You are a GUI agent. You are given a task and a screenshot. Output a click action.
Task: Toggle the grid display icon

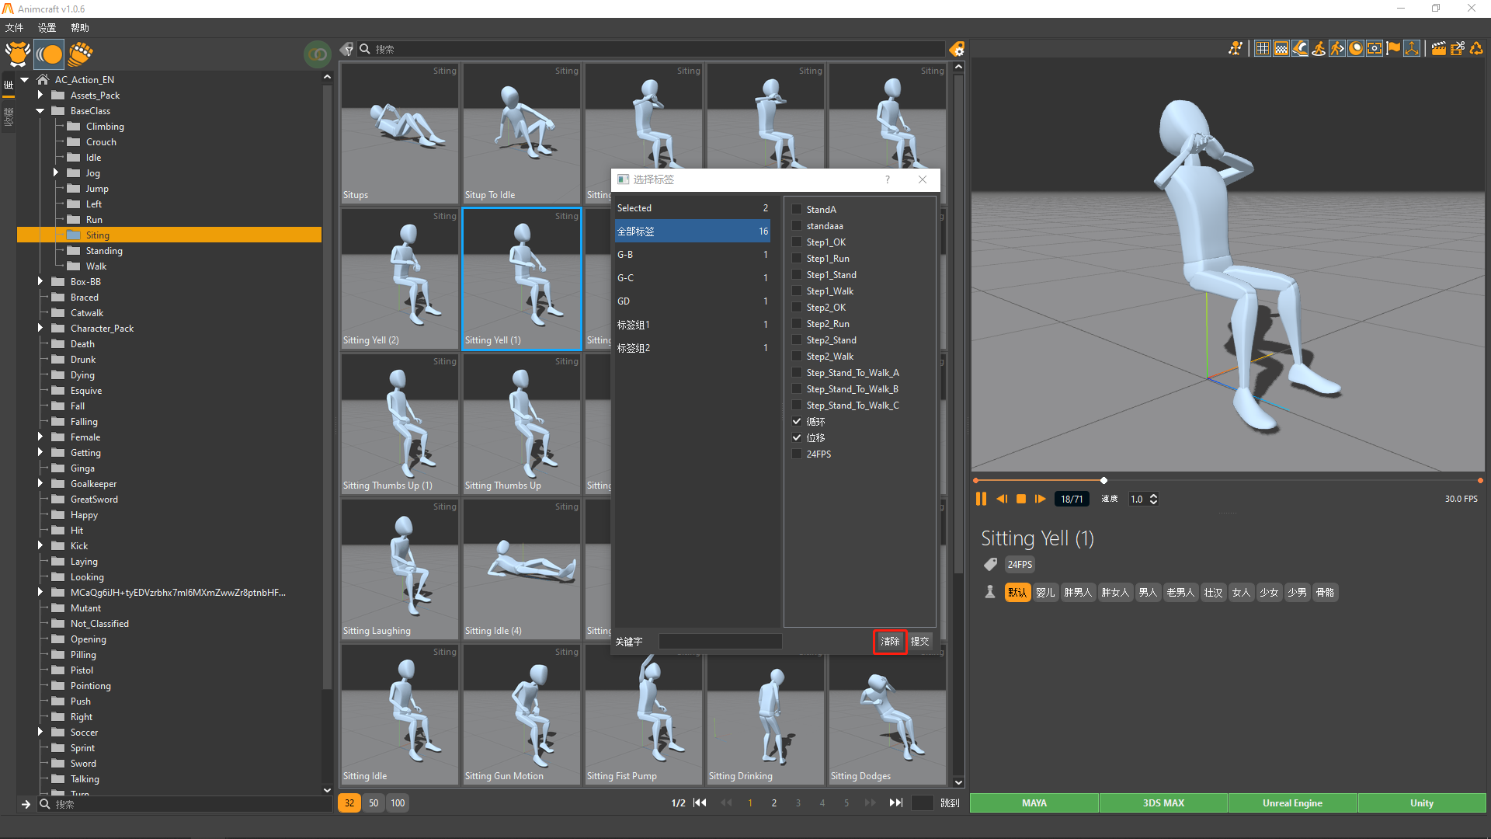click(1263, 49)
